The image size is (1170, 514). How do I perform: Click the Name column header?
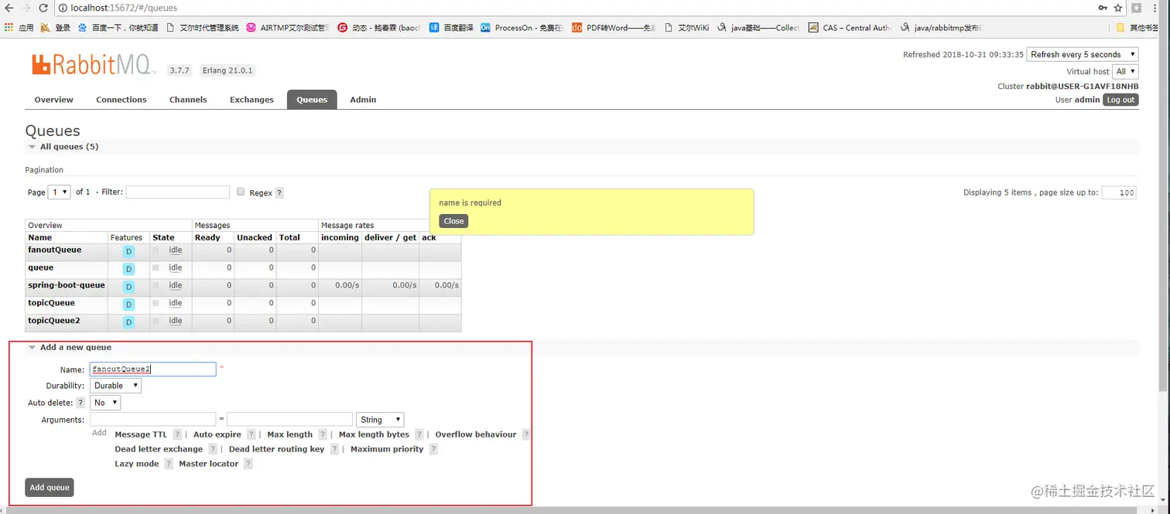coord(40,237)
